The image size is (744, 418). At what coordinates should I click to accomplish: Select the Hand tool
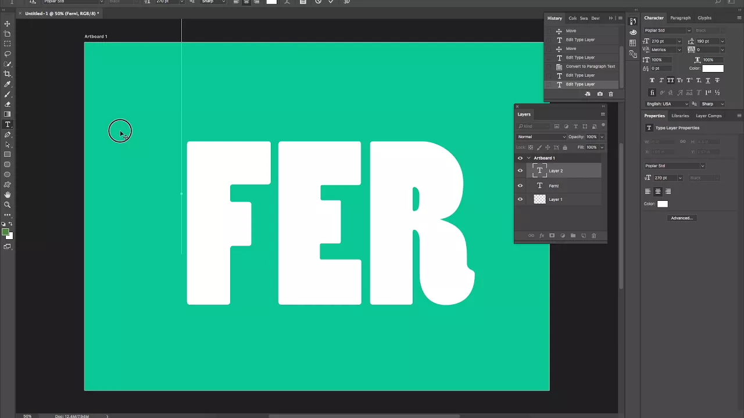(x=8, y=194)
